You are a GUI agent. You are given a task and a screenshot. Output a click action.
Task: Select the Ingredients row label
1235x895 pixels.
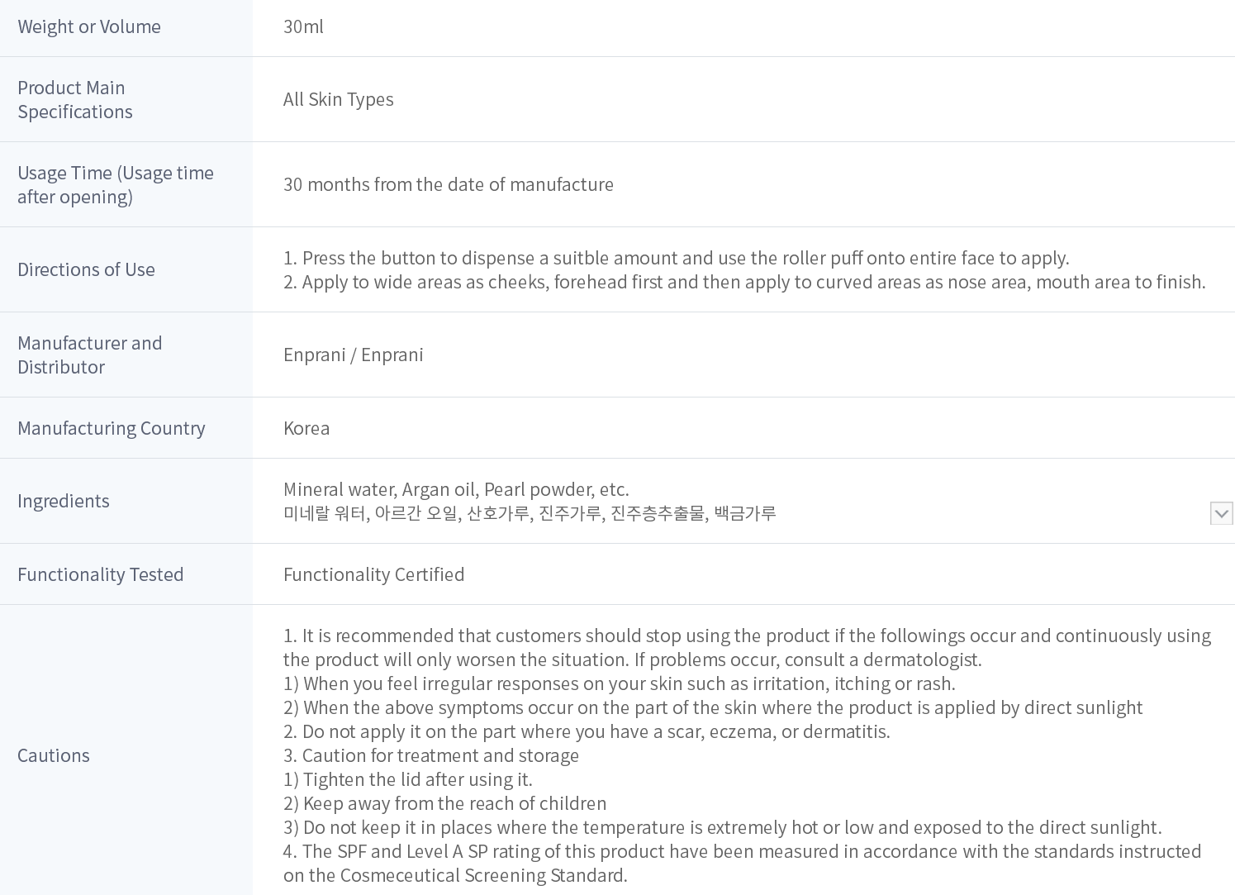pyautogui.click(x=64, y=501)
